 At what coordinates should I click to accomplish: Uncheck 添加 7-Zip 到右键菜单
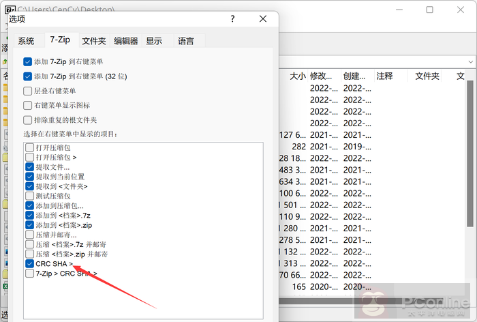tap(28, 61)
